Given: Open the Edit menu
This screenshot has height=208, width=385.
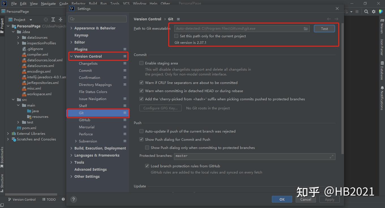Looking at the screenshot, I should click(x=23, y=4).
